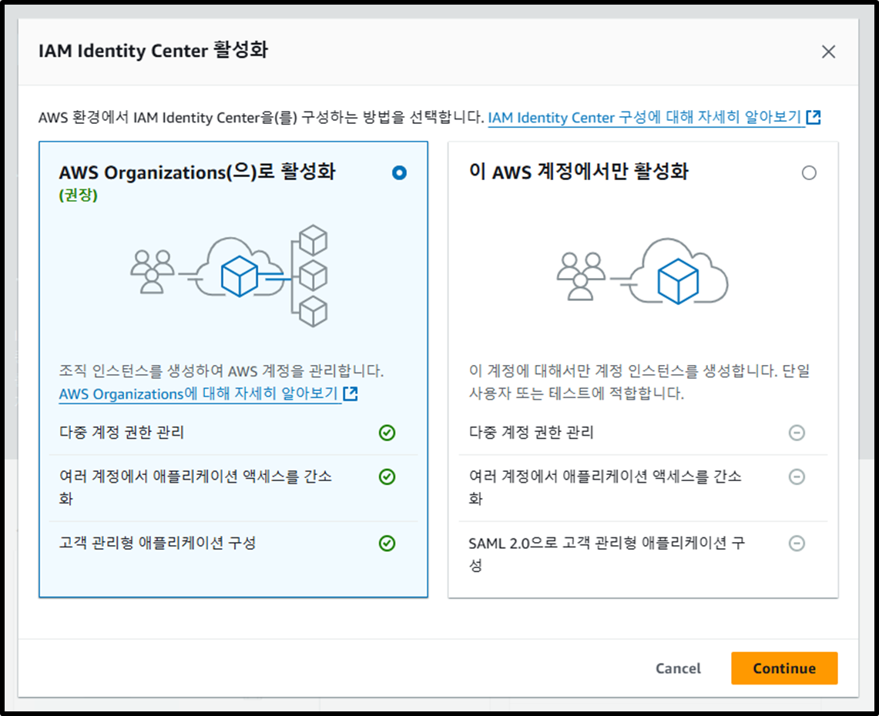The image size is (879, 716).
Task: Click 다중 계정 권한 관리 in account-only card
Action: click(532, 433)
